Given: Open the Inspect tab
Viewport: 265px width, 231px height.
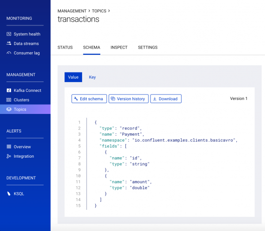Looking at the screenshot, I should click(119, 47).
